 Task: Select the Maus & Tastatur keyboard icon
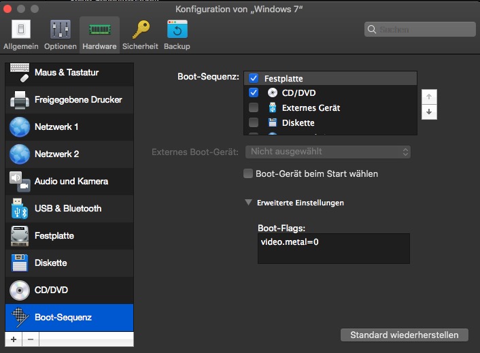[20, 73]
